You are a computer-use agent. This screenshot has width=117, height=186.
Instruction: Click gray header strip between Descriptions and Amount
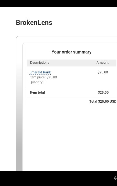click(x=72, y=63)
